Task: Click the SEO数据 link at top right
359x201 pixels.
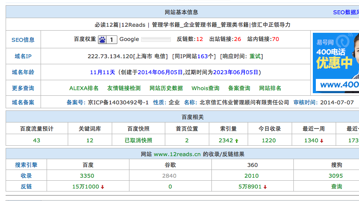Action: 345,13
